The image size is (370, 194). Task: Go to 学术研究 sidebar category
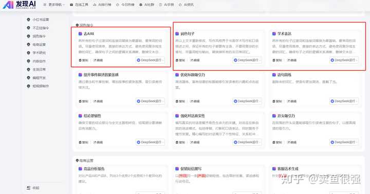(36, 53)
